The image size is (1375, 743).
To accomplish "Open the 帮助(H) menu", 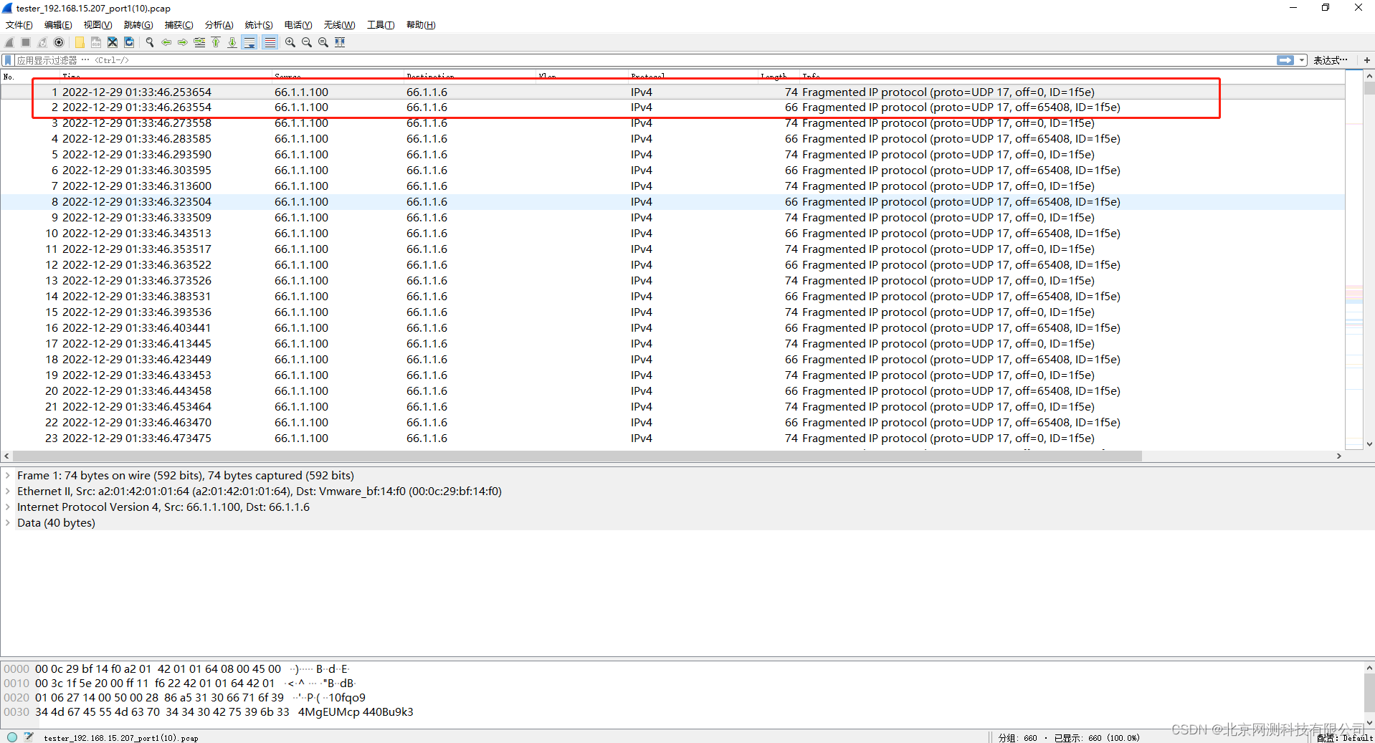I will [x=421, y=25].
